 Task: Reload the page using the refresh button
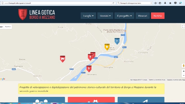point(113,3)
